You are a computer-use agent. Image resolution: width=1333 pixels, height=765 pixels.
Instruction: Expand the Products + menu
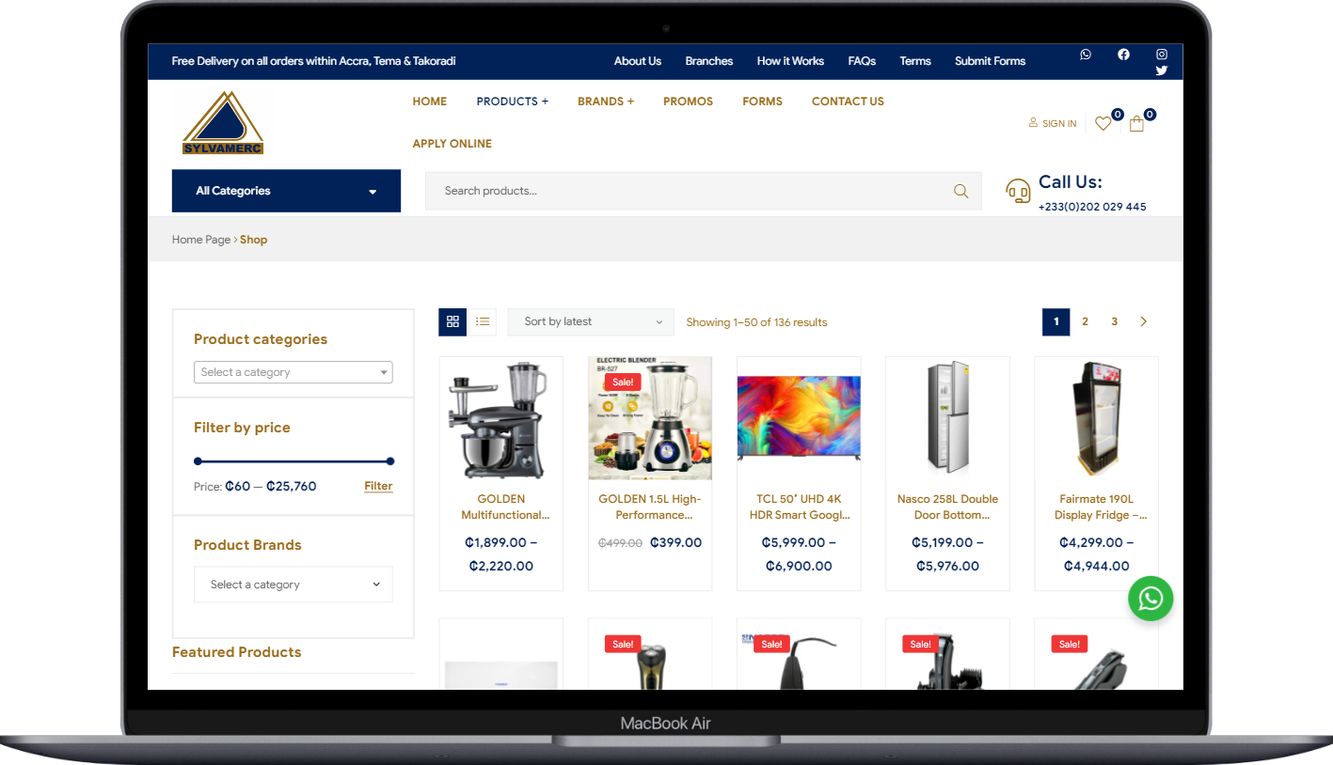tap(512, 101)
